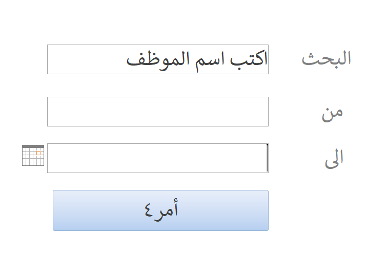Click the orange-marked day on calendar icon

[x=38, y=153]
